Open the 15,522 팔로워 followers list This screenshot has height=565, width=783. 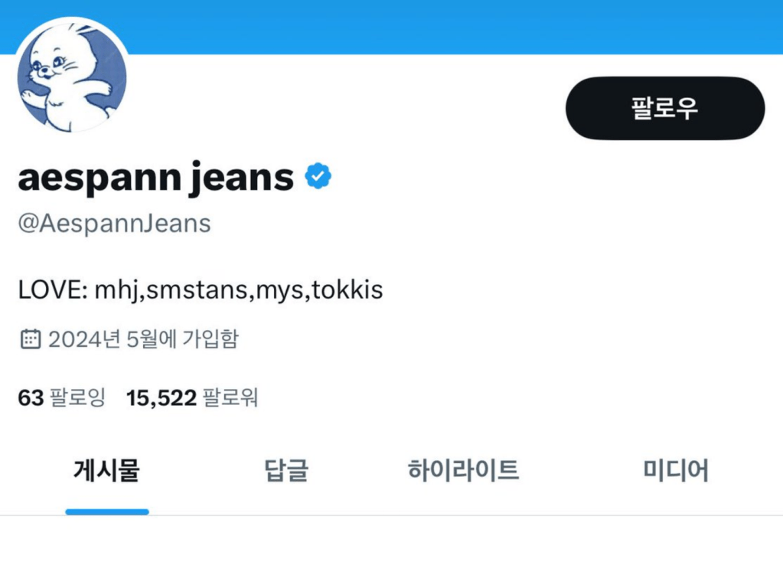coord(192,398)
